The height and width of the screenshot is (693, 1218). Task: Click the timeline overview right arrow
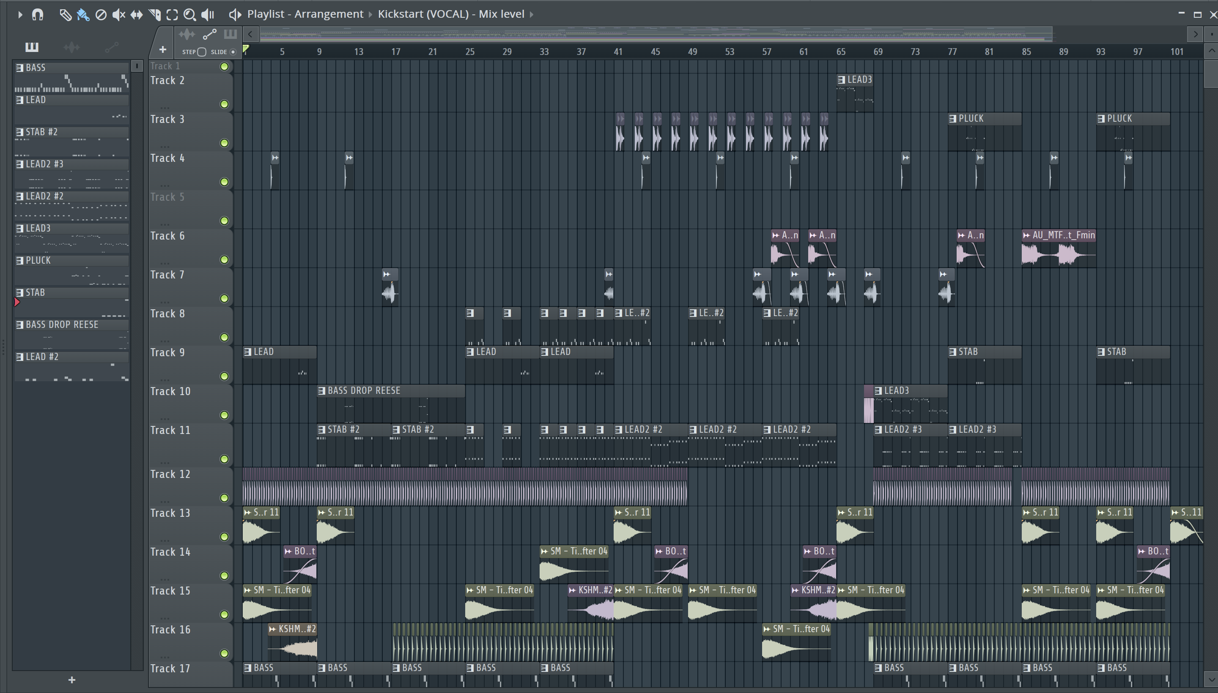(1195, 34)
